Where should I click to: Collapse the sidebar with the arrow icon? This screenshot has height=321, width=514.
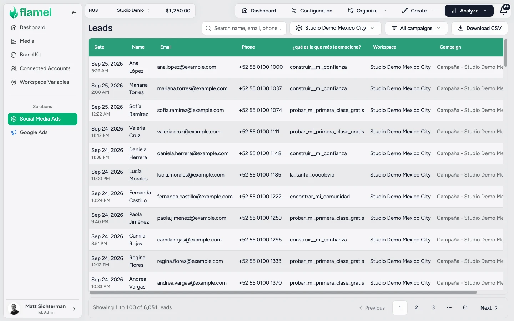pyautogui.click(x=73, y=13)
